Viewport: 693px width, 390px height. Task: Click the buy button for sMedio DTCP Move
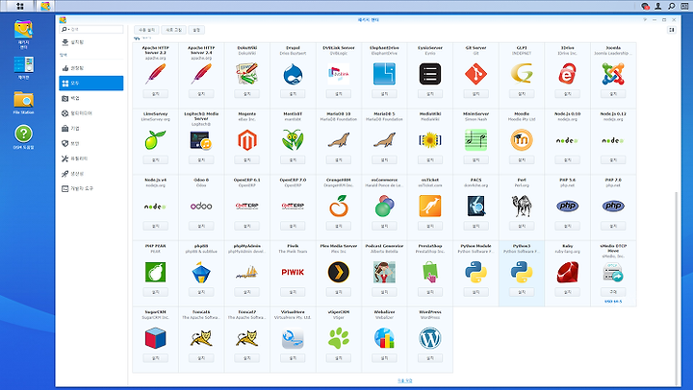pos(613,292)
